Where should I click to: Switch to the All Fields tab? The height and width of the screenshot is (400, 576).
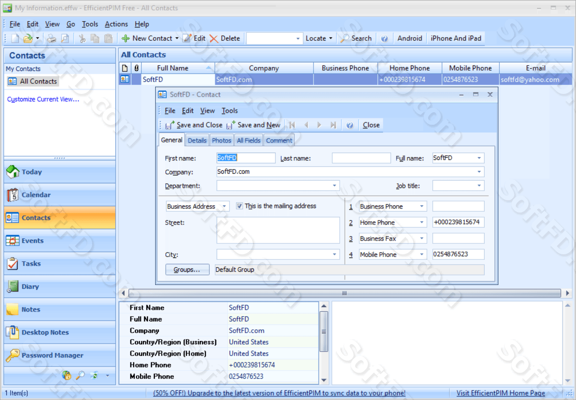[x=249, y=141]
